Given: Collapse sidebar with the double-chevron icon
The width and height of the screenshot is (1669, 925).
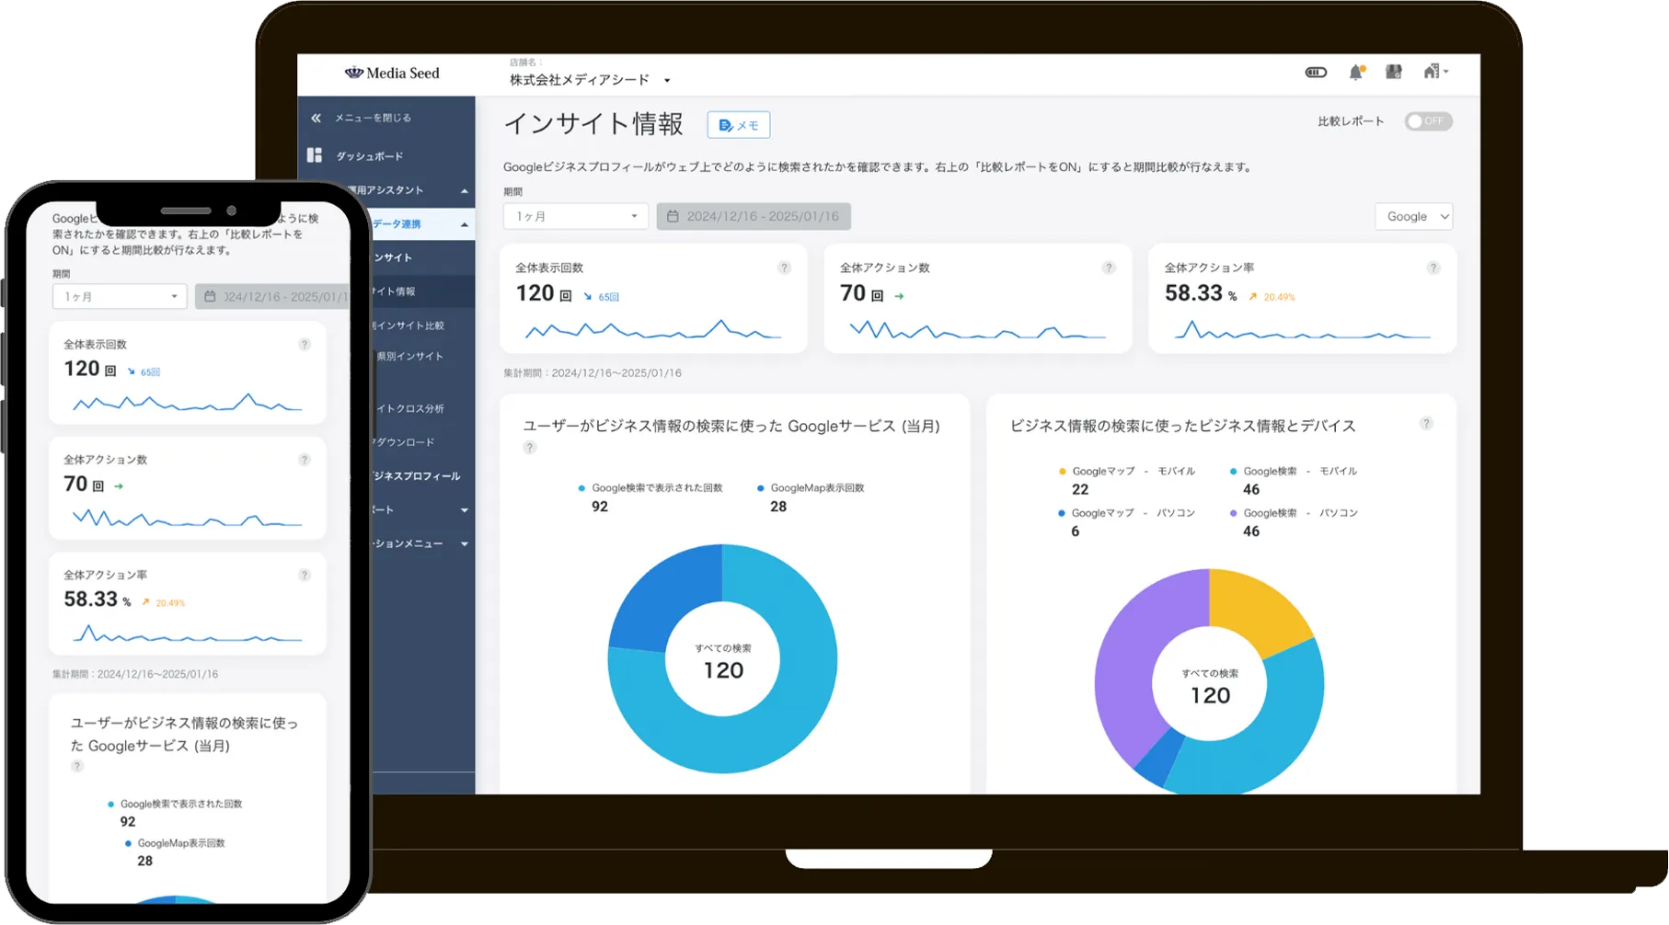Looking at the screenshot, I should click(316, 118).
